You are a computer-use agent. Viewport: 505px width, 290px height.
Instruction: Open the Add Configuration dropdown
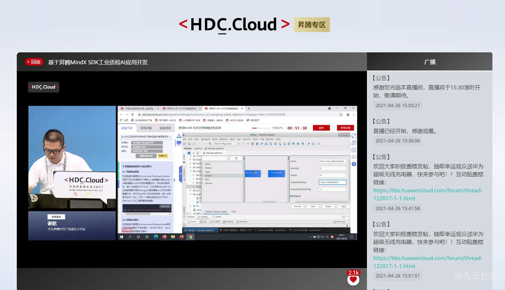click(x=224, y=143)
